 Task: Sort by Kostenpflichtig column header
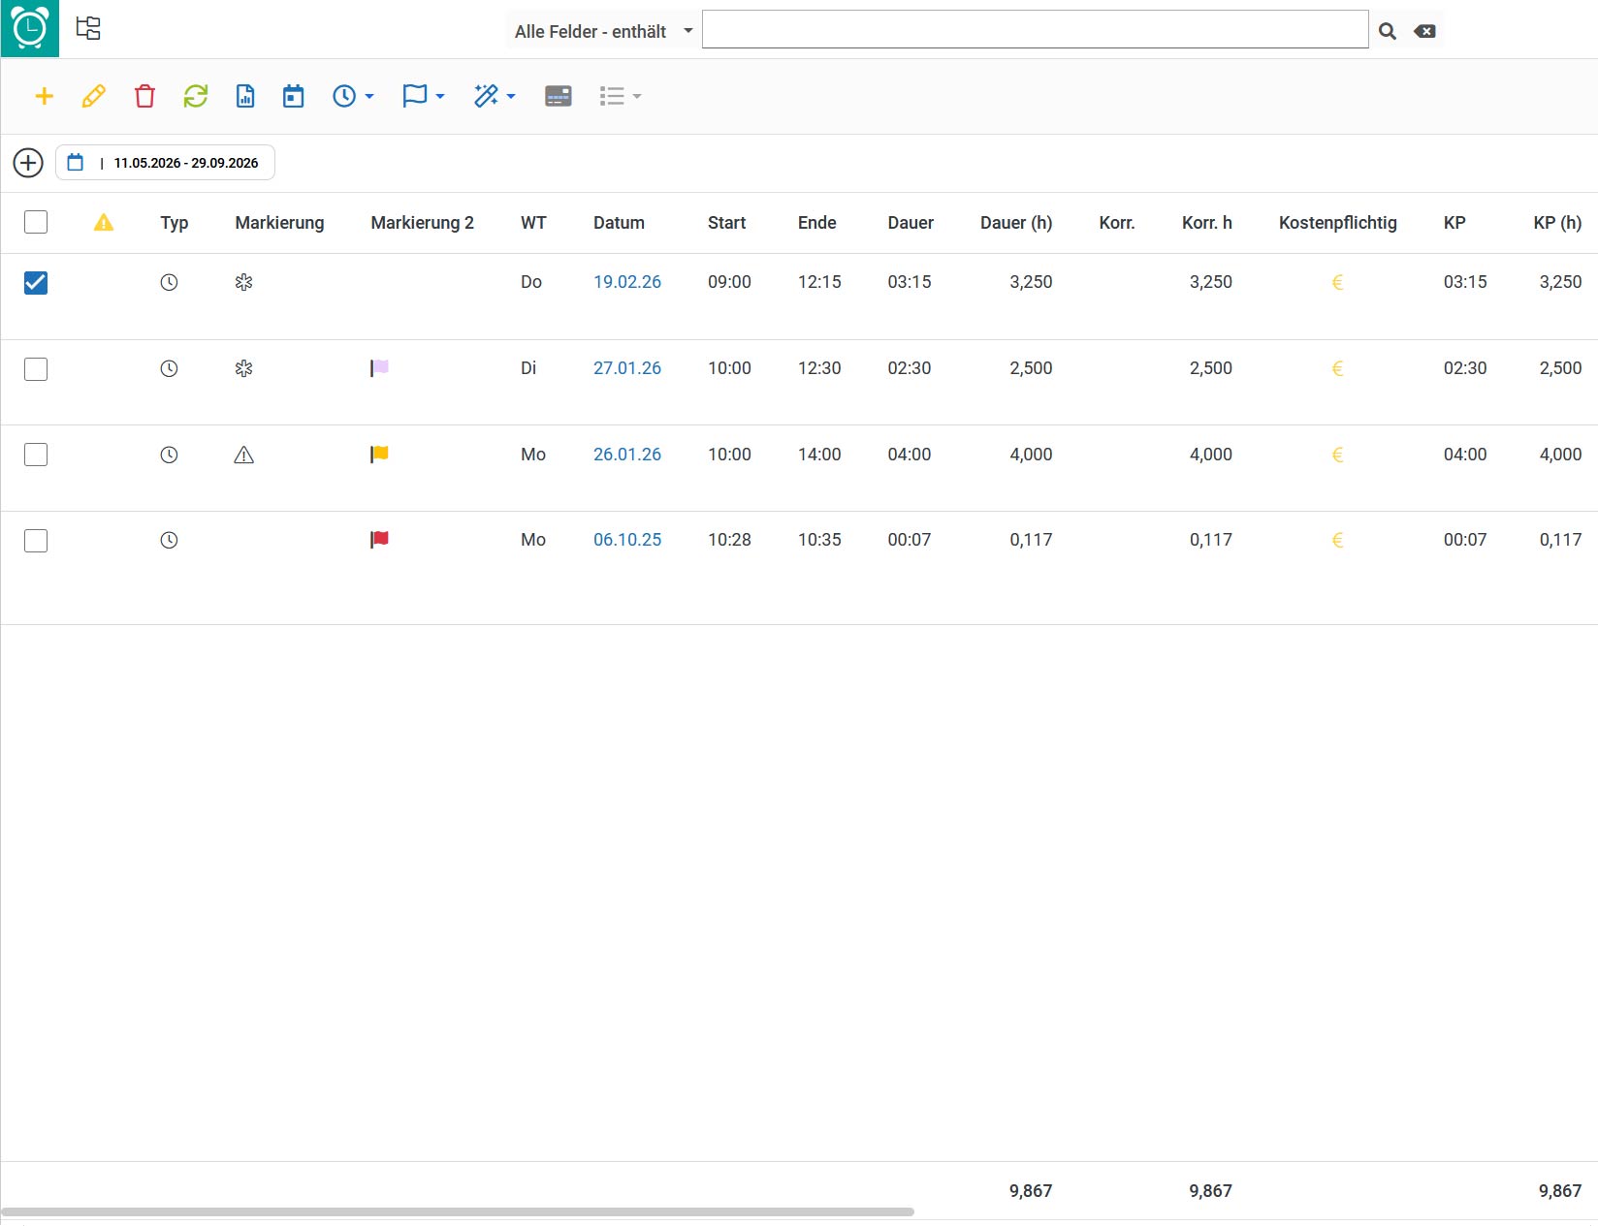point(1337,223)
